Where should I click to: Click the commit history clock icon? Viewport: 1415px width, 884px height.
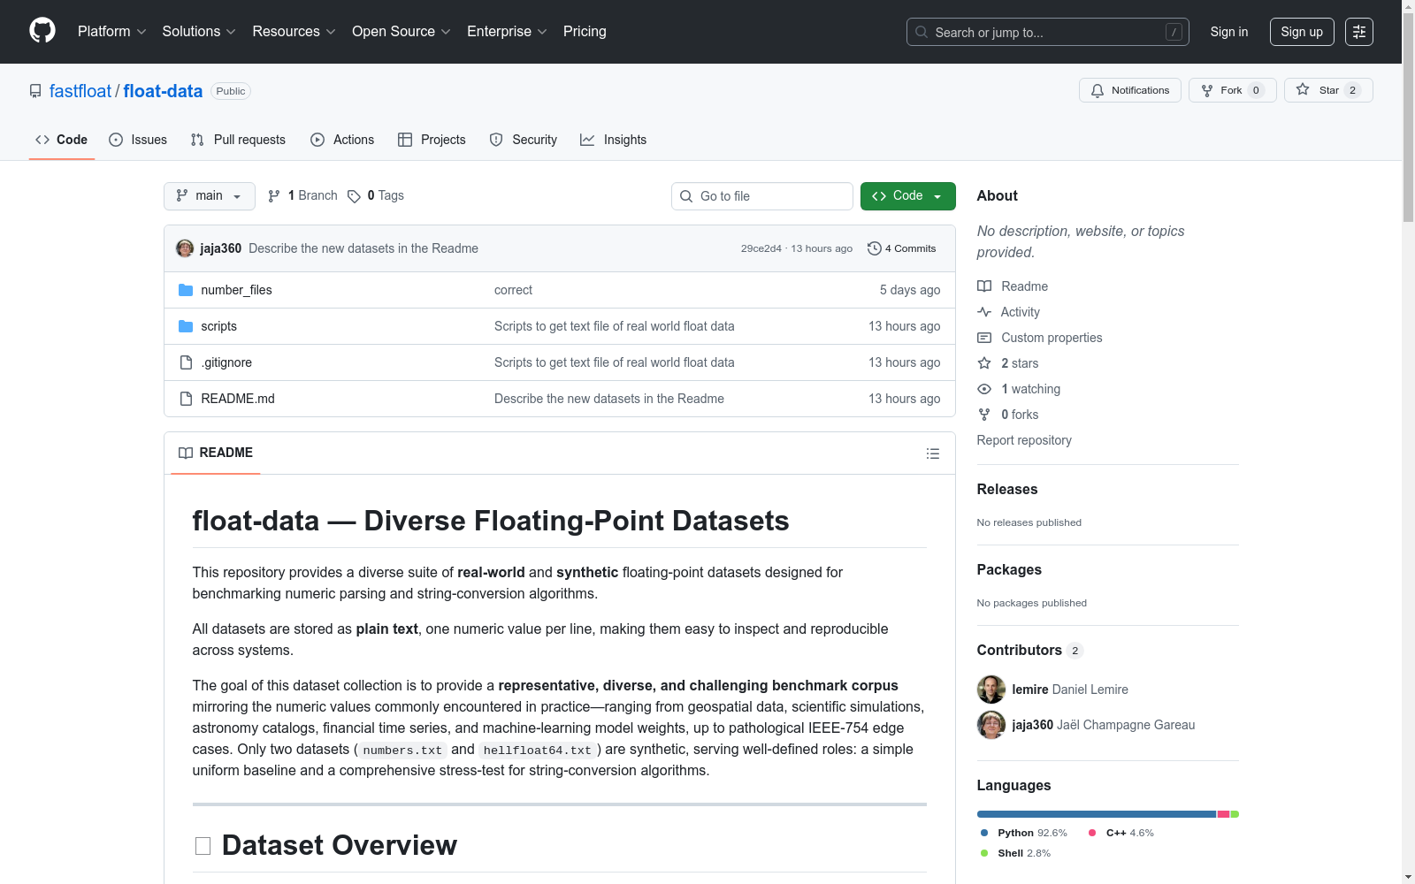click(875, 248)
